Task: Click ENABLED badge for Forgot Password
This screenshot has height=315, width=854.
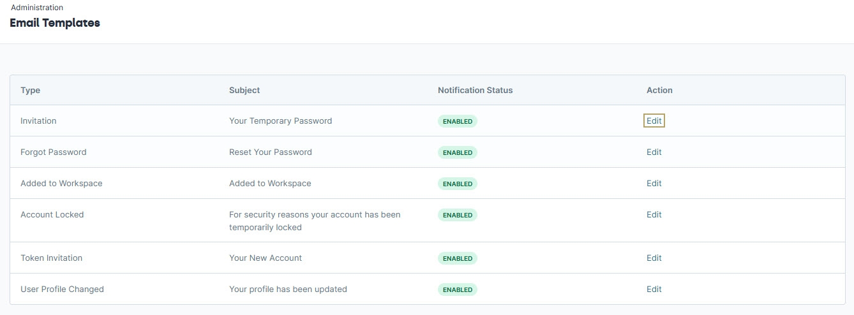Action: point(458,152)
